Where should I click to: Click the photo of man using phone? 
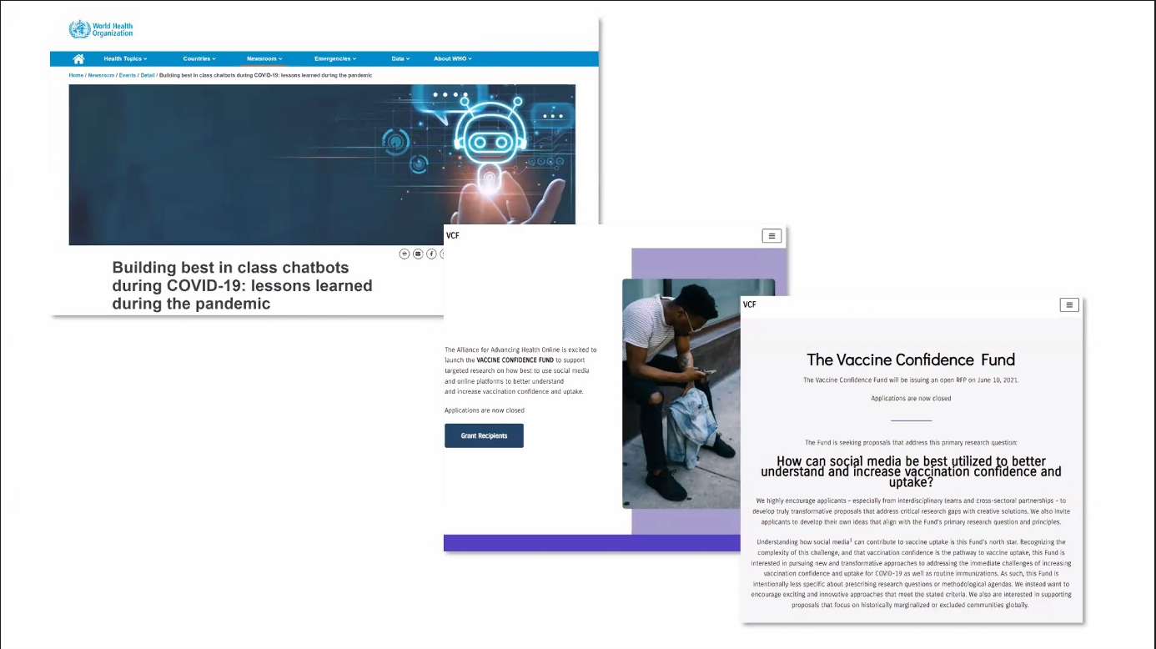coord(698,394)
